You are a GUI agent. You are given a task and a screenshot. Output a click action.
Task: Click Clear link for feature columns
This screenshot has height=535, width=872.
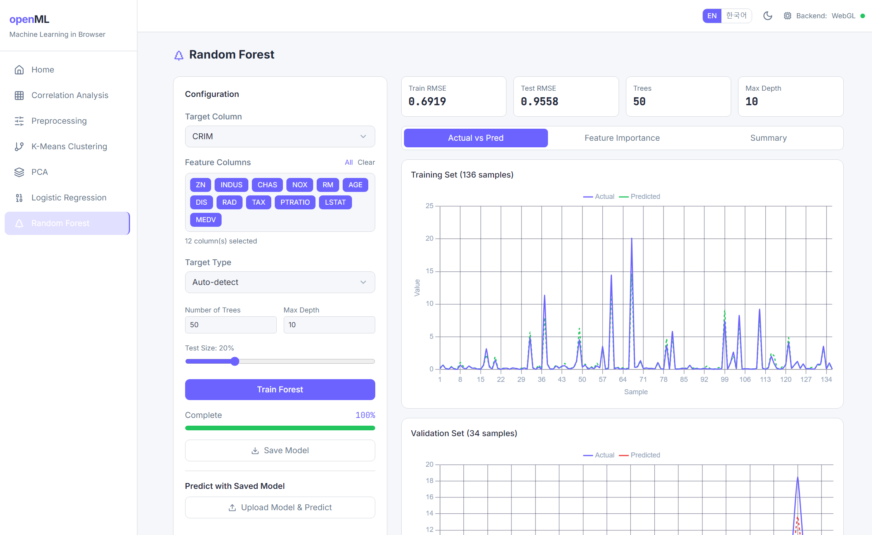coord(366,162)
